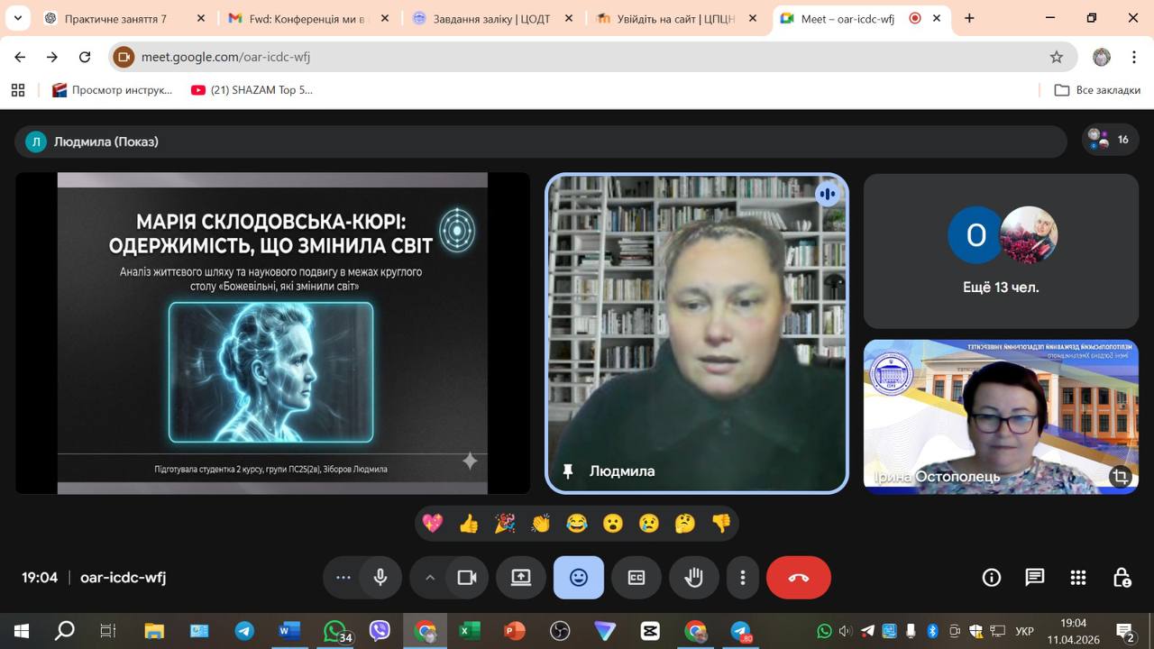Screen dimensions: 1154x649
Task: Switch to Практичне заняття 7 tab
Action: [115, 18]
